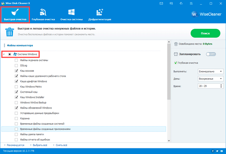
Task: Check Файлы журнала системы checkbox
Action: click(x=16, y=60)
